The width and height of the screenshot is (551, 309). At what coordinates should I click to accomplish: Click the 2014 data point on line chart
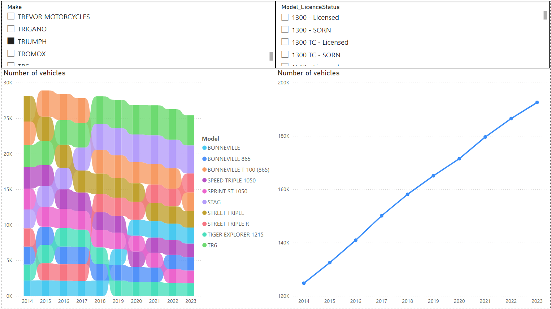(x=304, y=283)
